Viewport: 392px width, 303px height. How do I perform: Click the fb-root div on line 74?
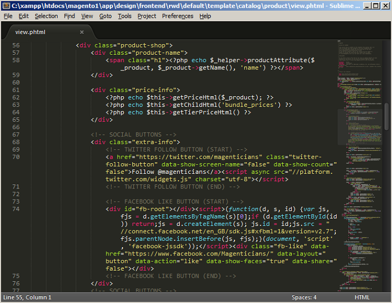point(150,209)
